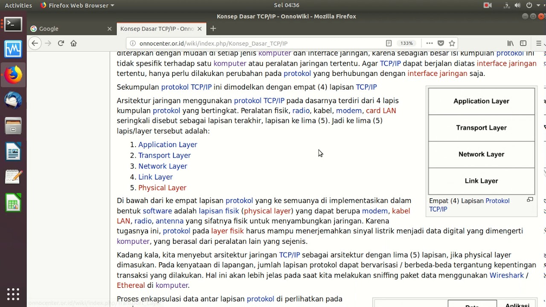The image size is (546, 307).
Task: Open Thunderbird mail from the dock
Action: pyautogui.click(x=13, y=101)
